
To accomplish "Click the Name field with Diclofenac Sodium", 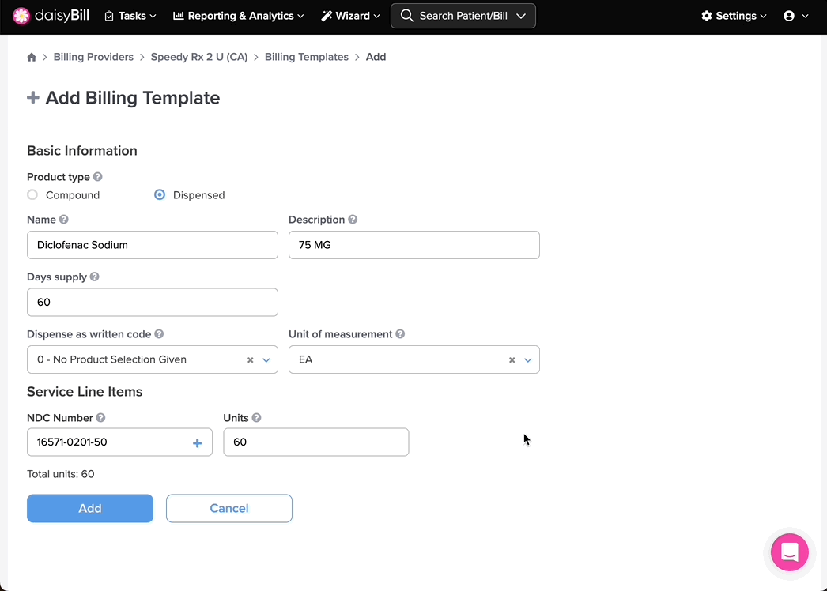I will point(153,245).
